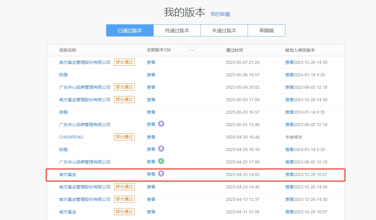The height and width of the screenshot is (220, 376).
Task: Click the 词条名称 column header
Action: coord(68,50)
